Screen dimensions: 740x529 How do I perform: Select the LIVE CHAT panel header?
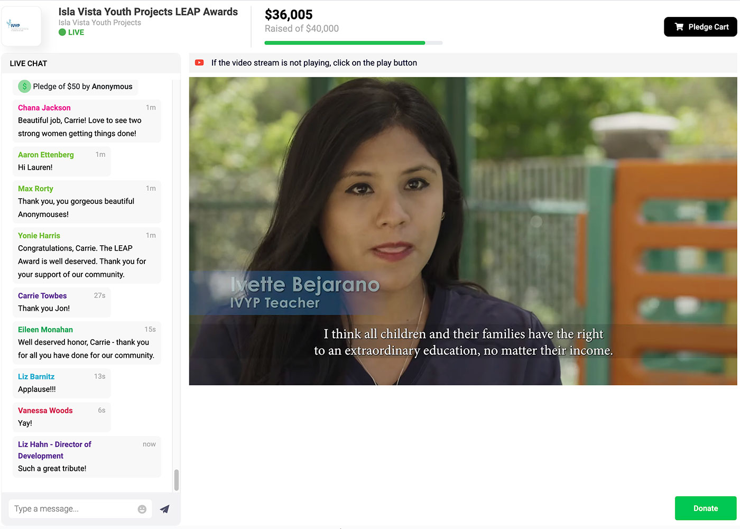coord(29,63)
